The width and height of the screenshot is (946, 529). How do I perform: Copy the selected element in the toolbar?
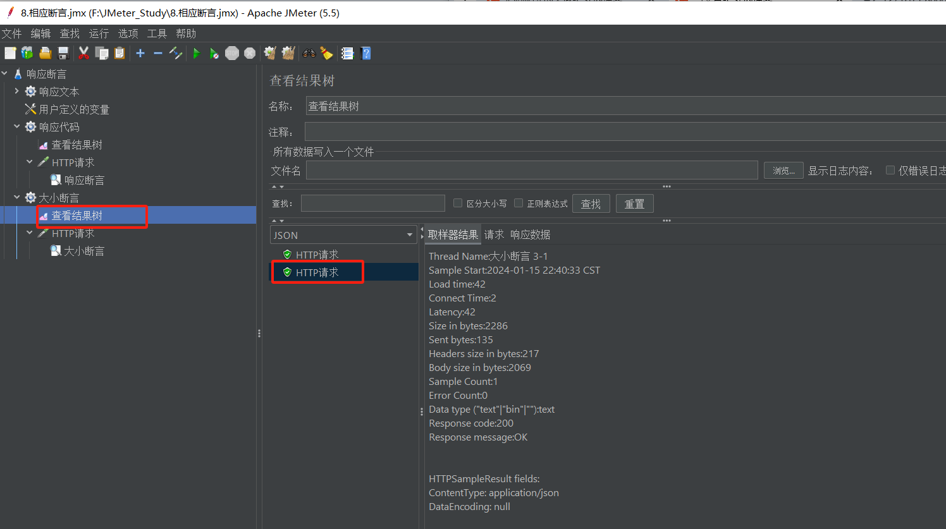click(x=102, y=53)
